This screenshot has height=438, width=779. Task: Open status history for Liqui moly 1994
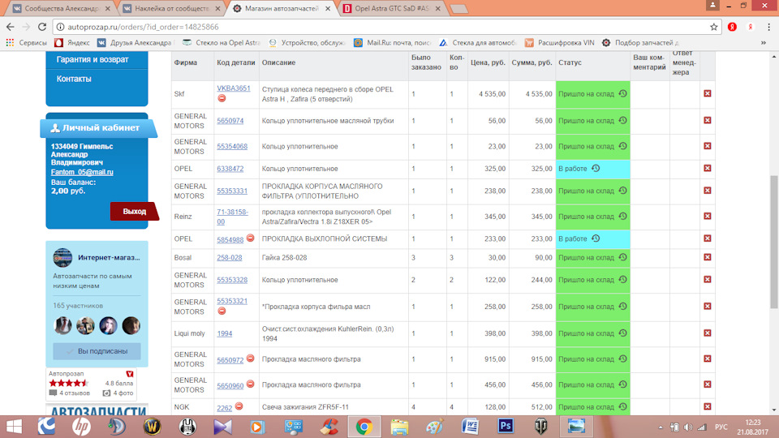click(622, 333)
